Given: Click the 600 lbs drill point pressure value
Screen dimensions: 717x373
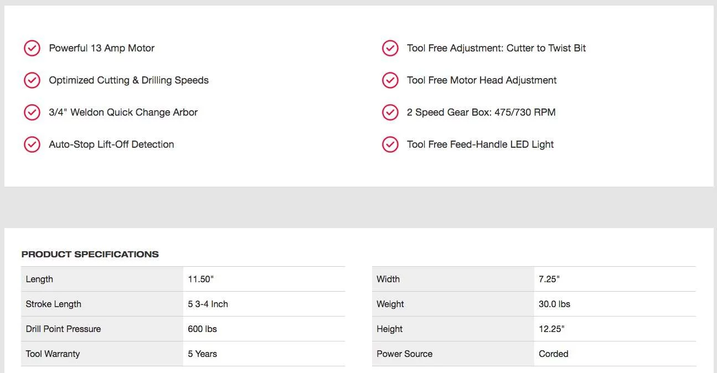Looking at the screenshot, I should 202,329.
